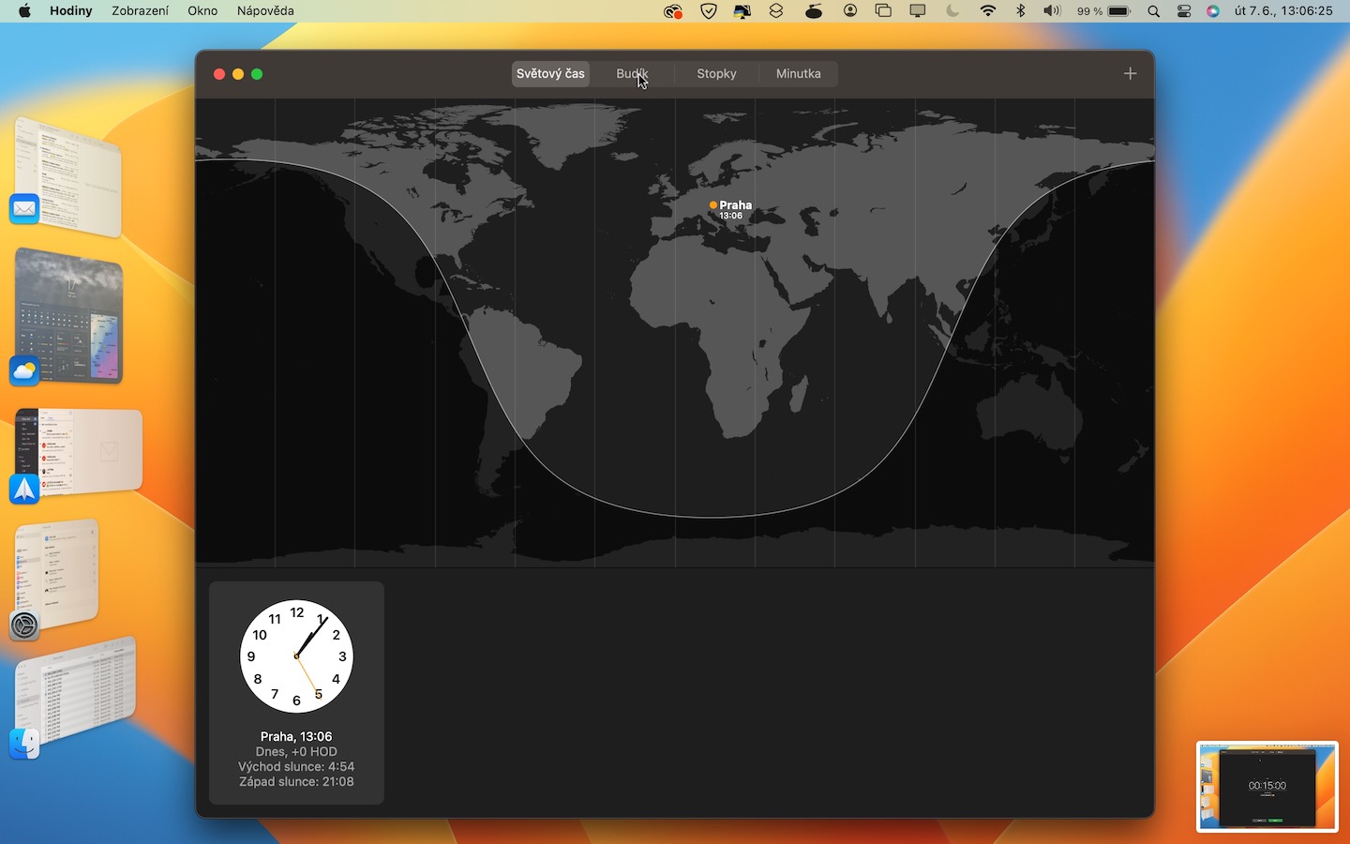Image resolution: width=1350 pixels, height=844 pixels.
Task: Switch to the Mail window in Stage Manager
Action: tap(67, 176)
